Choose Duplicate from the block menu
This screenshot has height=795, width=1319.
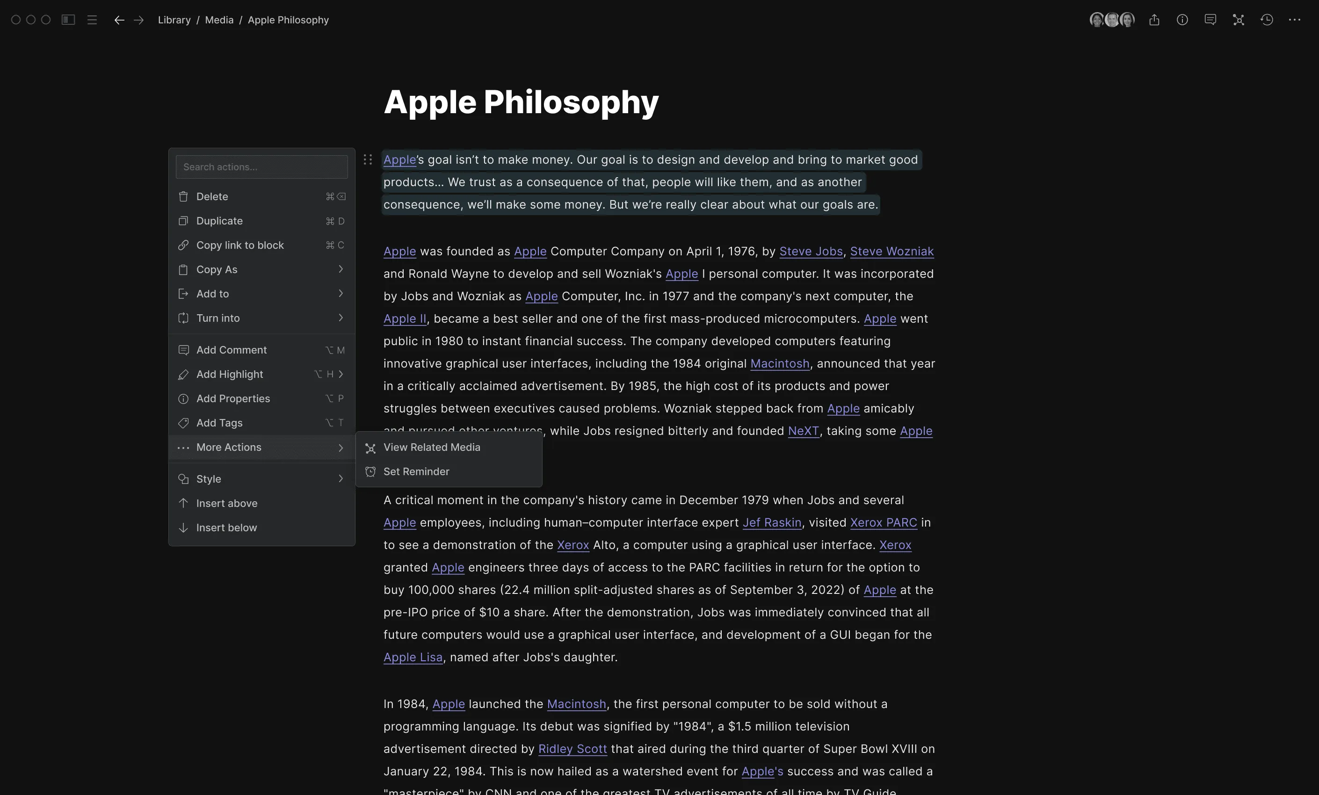pos(262,221)
